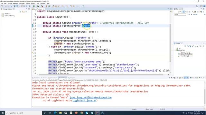Viewport: 206px width, 115px height.
Task: Click the Eclipse icon on taskbar
Action: click(x=97, y=113)
